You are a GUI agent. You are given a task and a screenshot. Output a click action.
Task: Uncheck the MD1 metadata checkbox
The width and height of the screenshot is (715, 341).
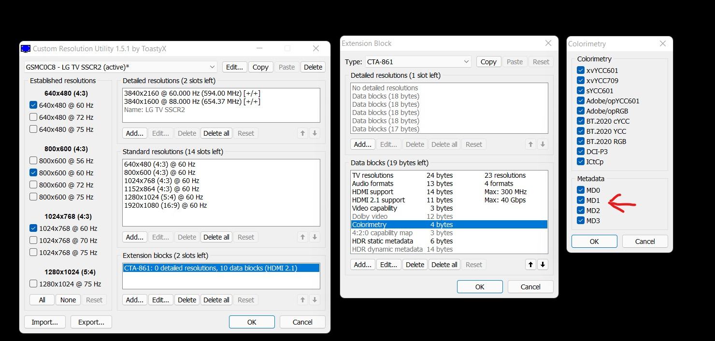[581, 200]
